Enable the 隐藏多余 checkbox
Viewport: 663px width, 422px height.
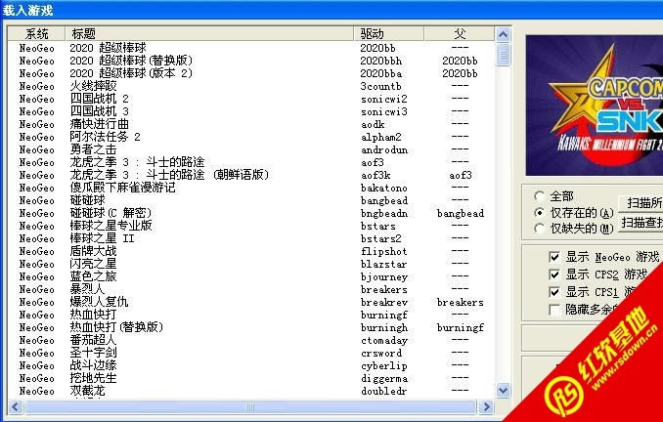(x=555, y=310)
